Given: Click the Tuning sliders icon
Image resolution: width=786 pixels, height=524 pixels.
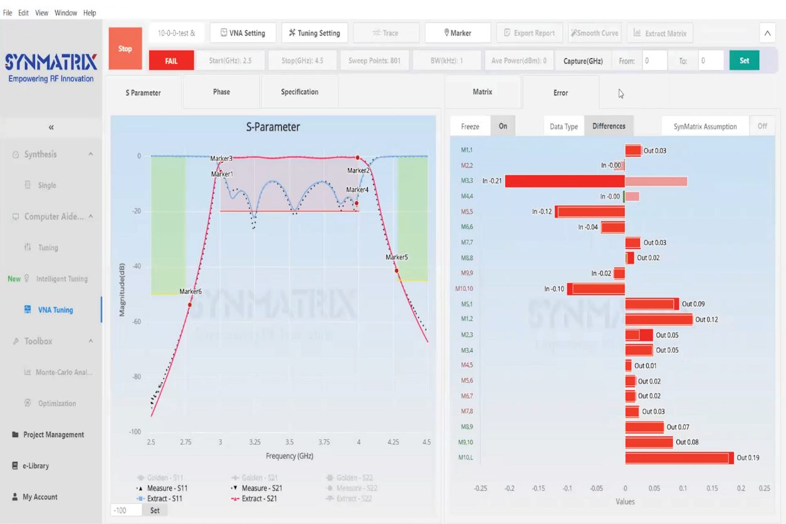Looking at the screenshot, I should 28,247.
